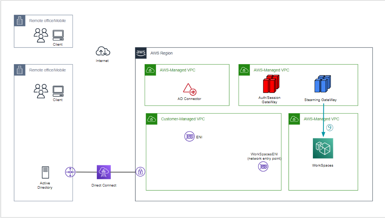Click the customer gateway router icon
The height and width of the screenshot is (218, 385).
(70, 172)
